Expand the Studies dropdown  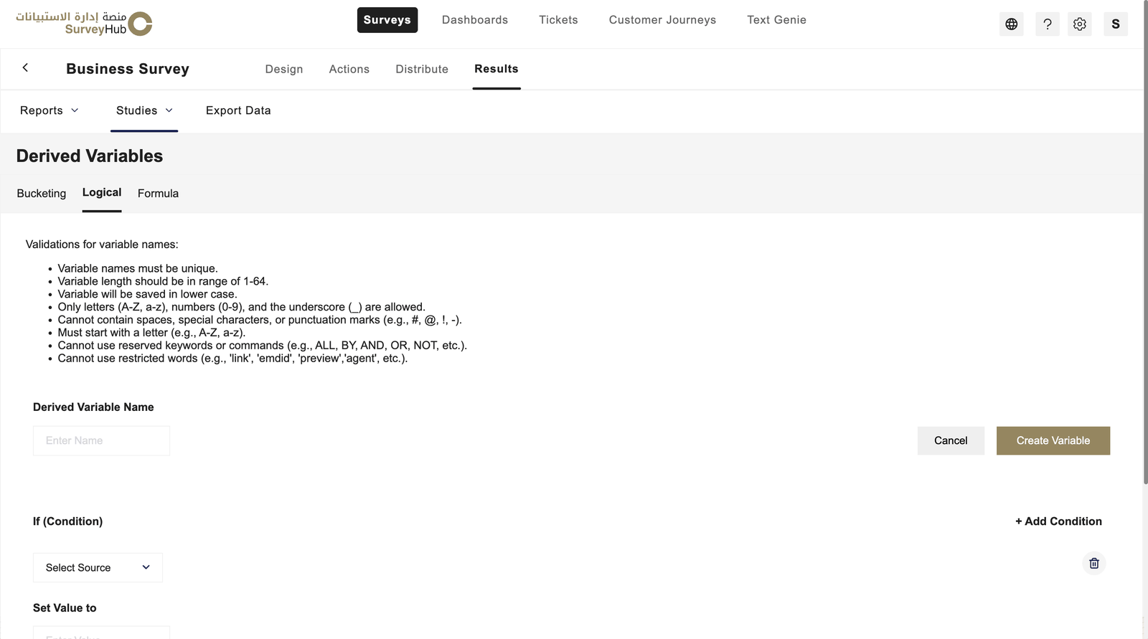click(x=144, y=110)
